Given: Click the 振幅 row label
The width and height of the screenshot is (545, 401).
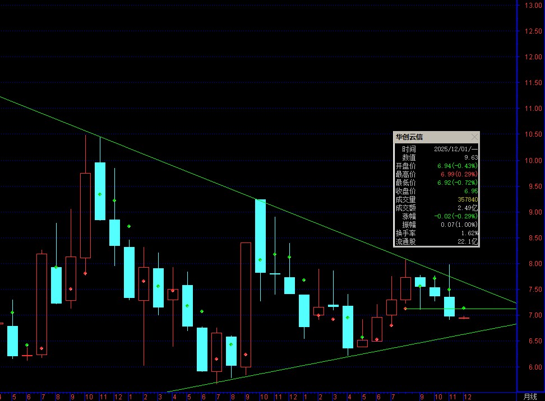Looking at the screenshot, I should point(409,225).
